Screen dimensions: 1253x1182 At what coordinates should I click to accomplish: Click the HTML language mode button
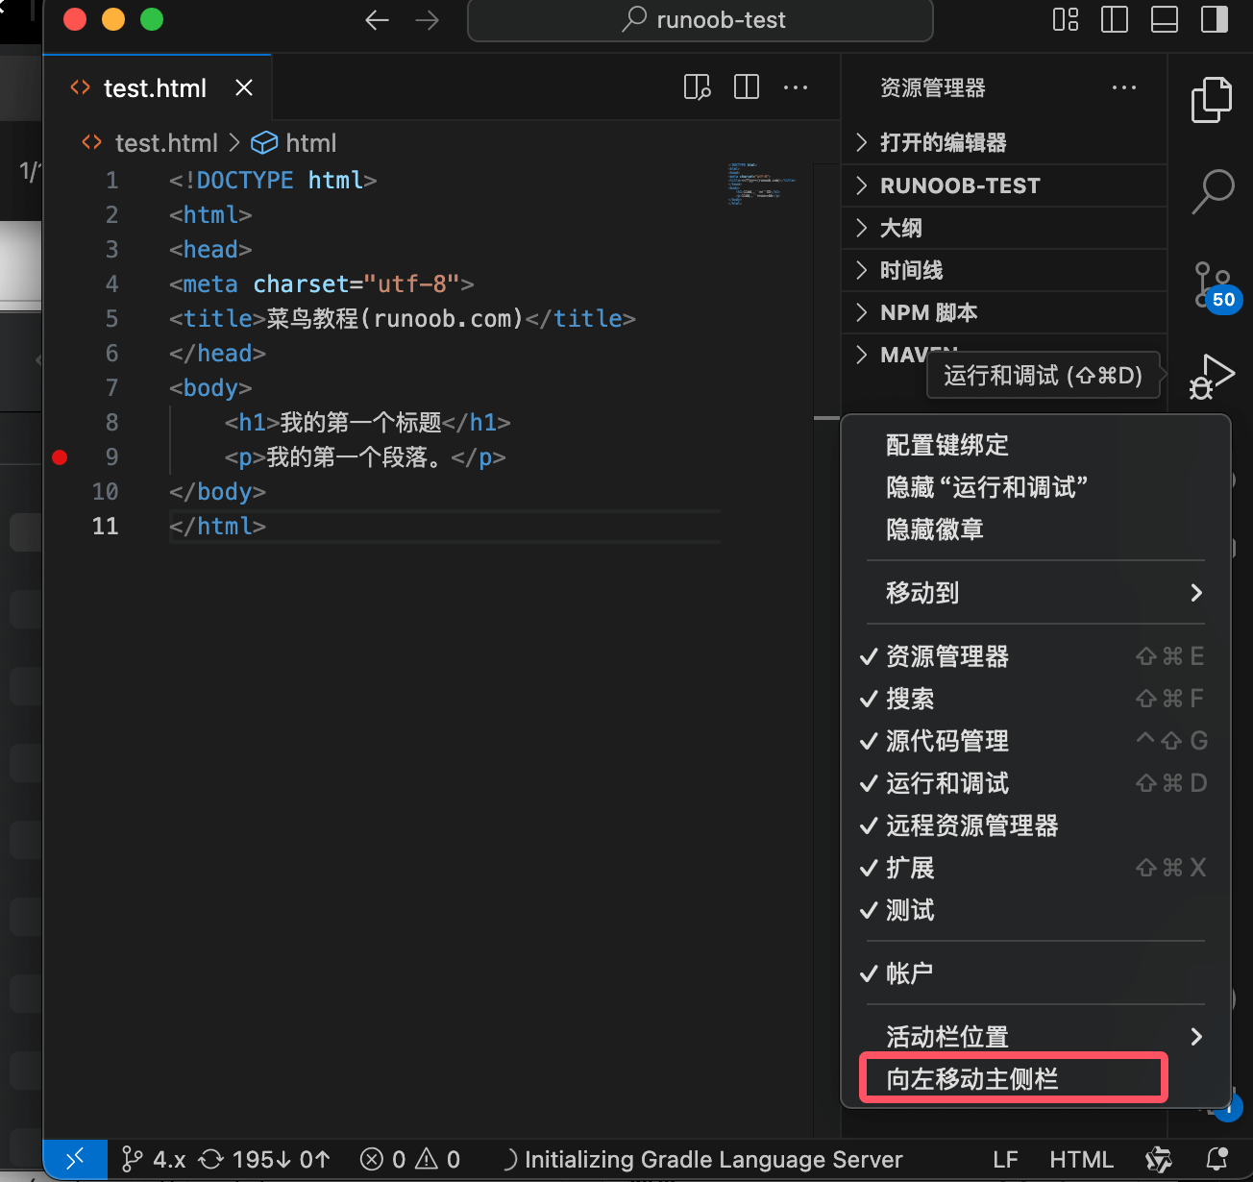coord(1081,1159)
